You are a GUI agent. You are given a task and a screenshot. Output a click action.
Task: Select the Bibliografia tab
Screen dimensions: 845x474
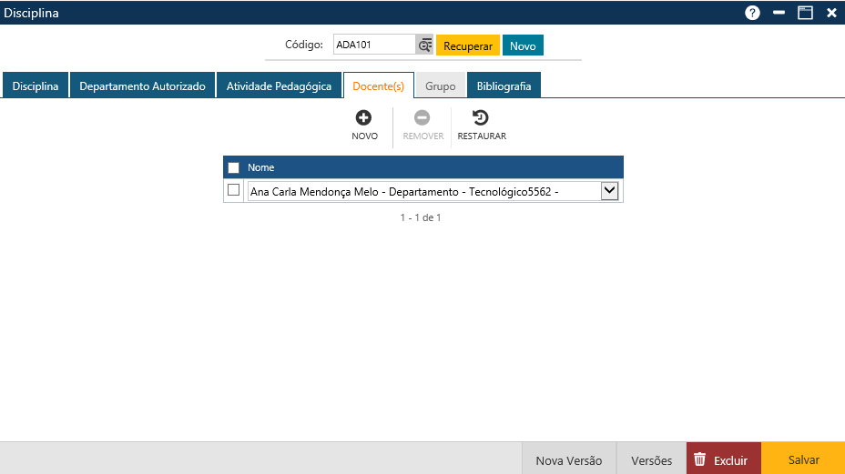pos(504,86)
